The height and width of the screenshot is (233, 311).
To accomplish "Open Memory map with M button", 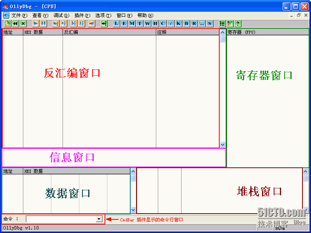I will click(132, 24).
